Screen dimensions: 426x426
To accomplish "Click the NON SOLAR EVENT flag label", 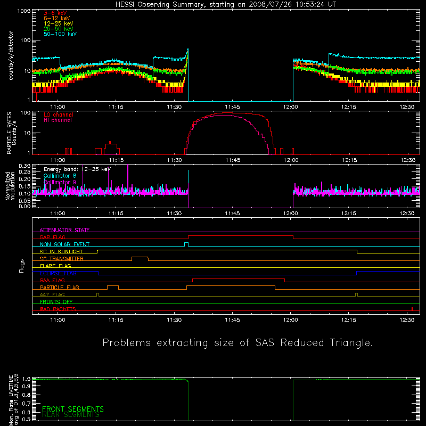I will (64, 244).
